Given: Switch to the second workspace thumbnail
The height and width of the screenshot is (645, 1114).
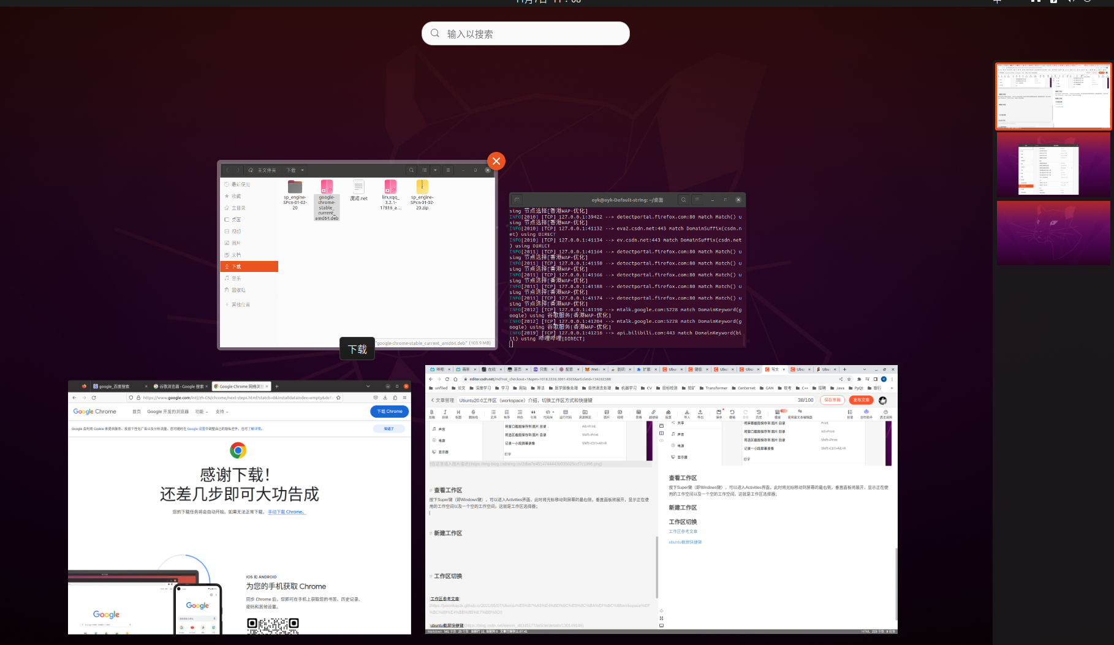Looking at the screenshot, I should 1053,165.
